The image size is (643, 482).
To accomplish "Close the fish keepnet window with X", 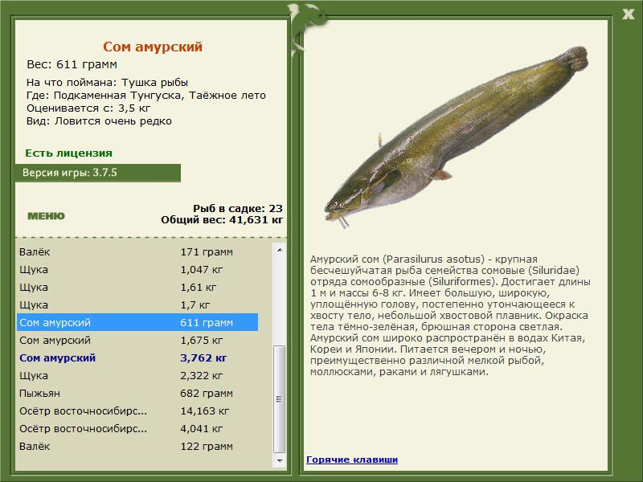I will (628, 14).
